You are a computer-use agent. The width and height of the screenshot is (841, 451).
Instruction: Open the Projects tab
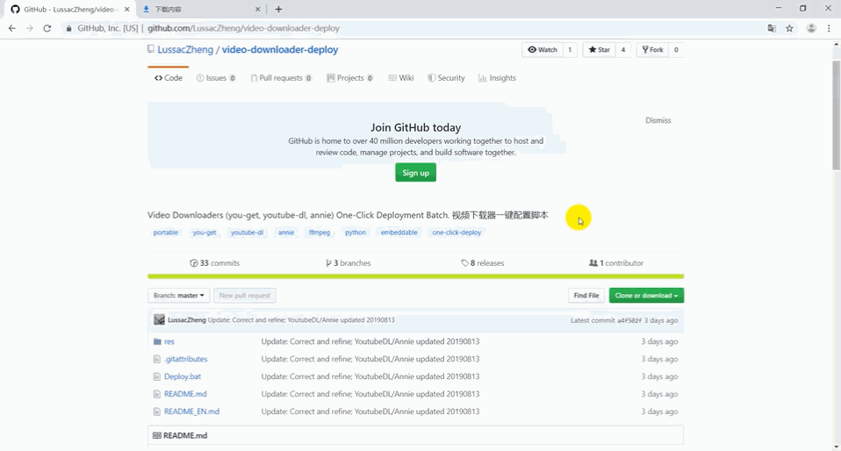click(x=350, y=78)
